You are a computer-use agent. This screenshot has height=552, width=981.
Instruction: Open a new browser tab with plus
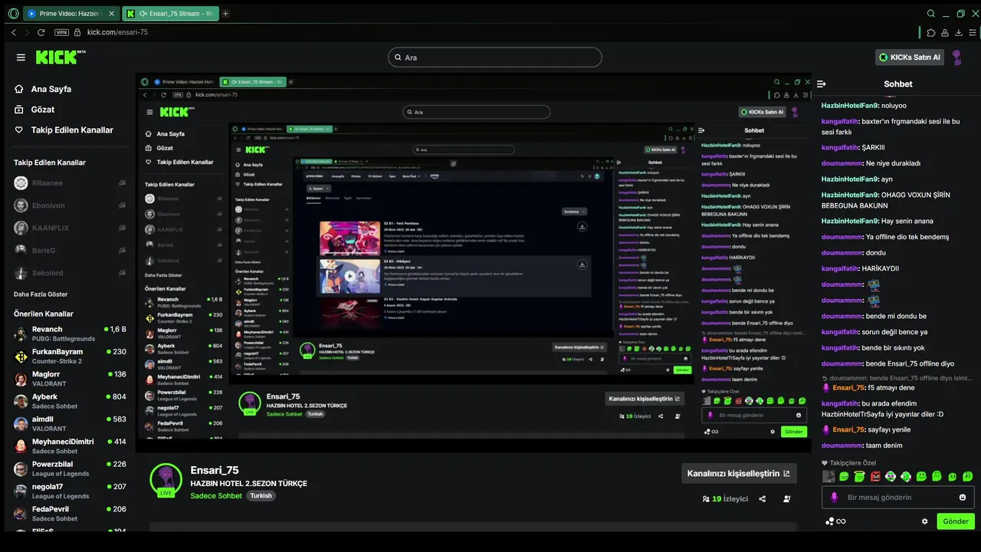(225, 13)
